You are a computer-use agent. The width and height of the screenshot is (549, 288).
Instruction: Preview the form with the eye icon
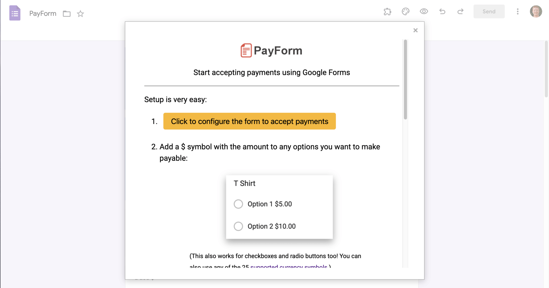pyautogui.click(x=424, y=12)
